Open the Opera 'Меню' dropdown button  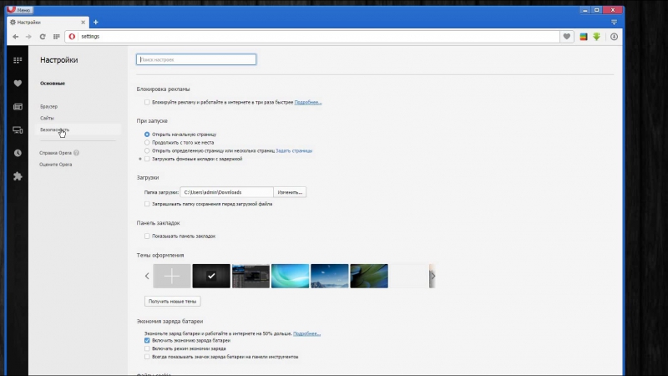click(x=18, y=7)
